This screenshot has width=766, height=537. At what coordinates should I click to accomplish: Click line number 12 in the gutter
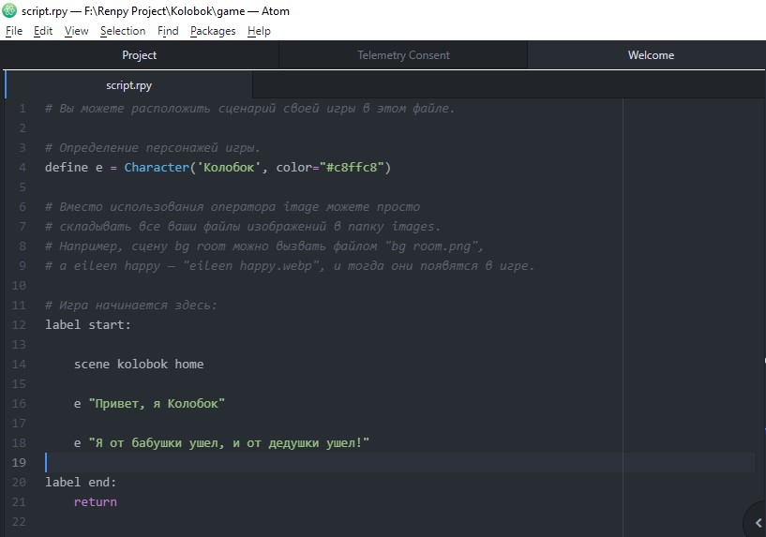(x=21, y=325)
